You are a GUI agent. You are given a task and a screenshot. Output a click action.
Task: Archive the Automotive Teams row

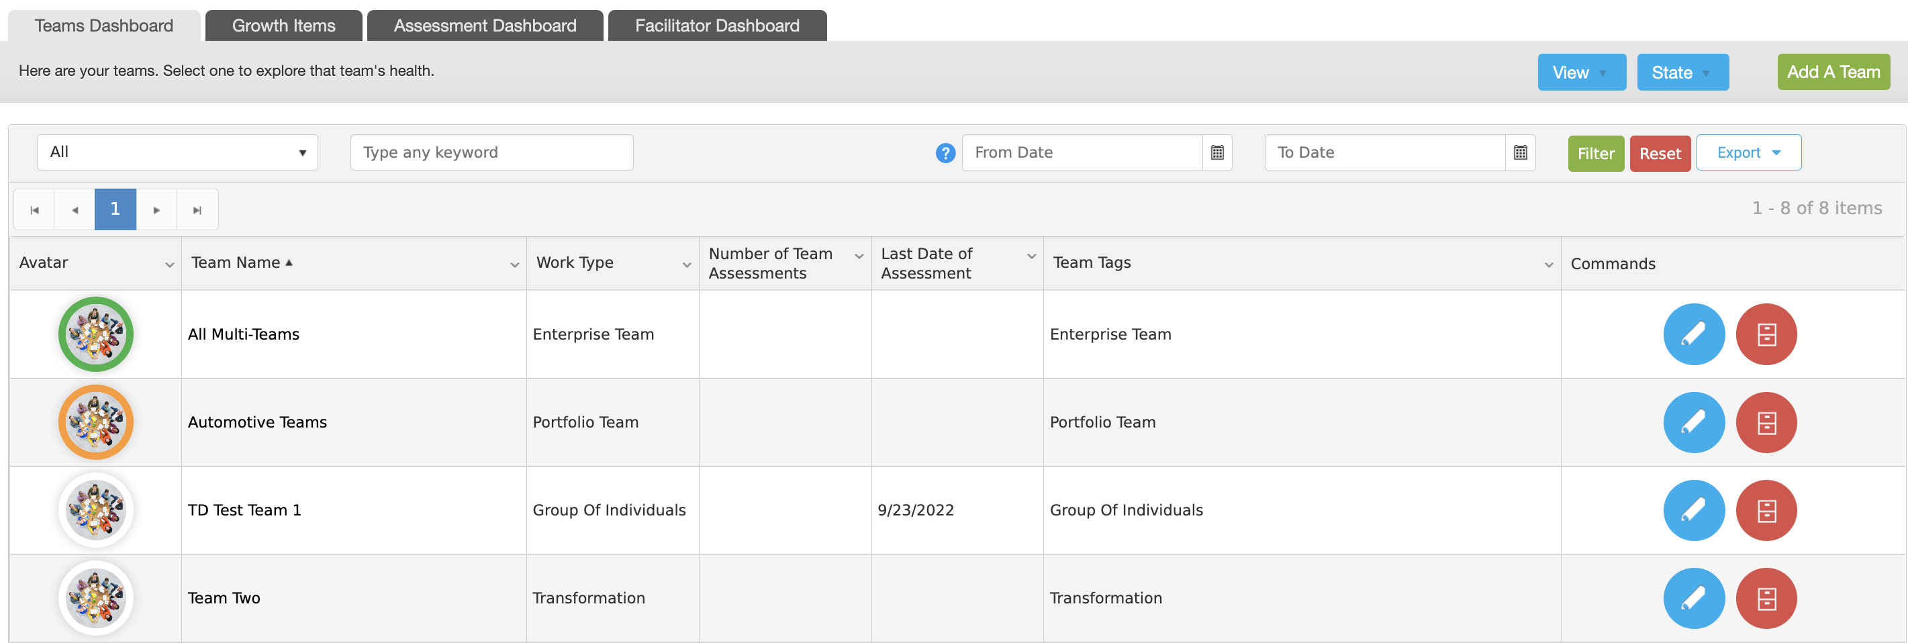(1766, 422)
